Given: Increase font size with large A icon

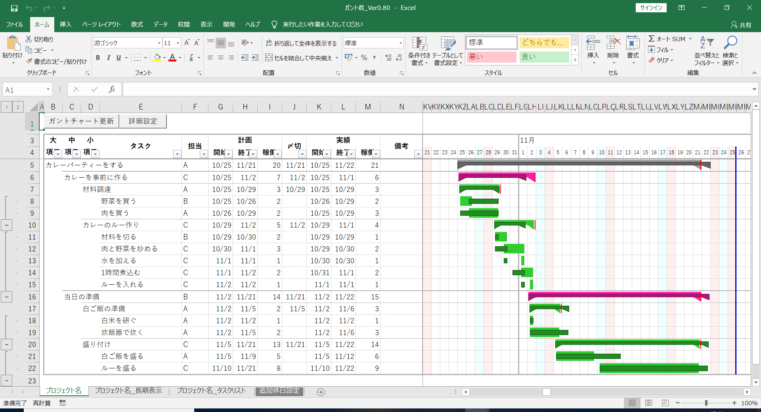Looking at the screenshot, I should tap(187, 43).
